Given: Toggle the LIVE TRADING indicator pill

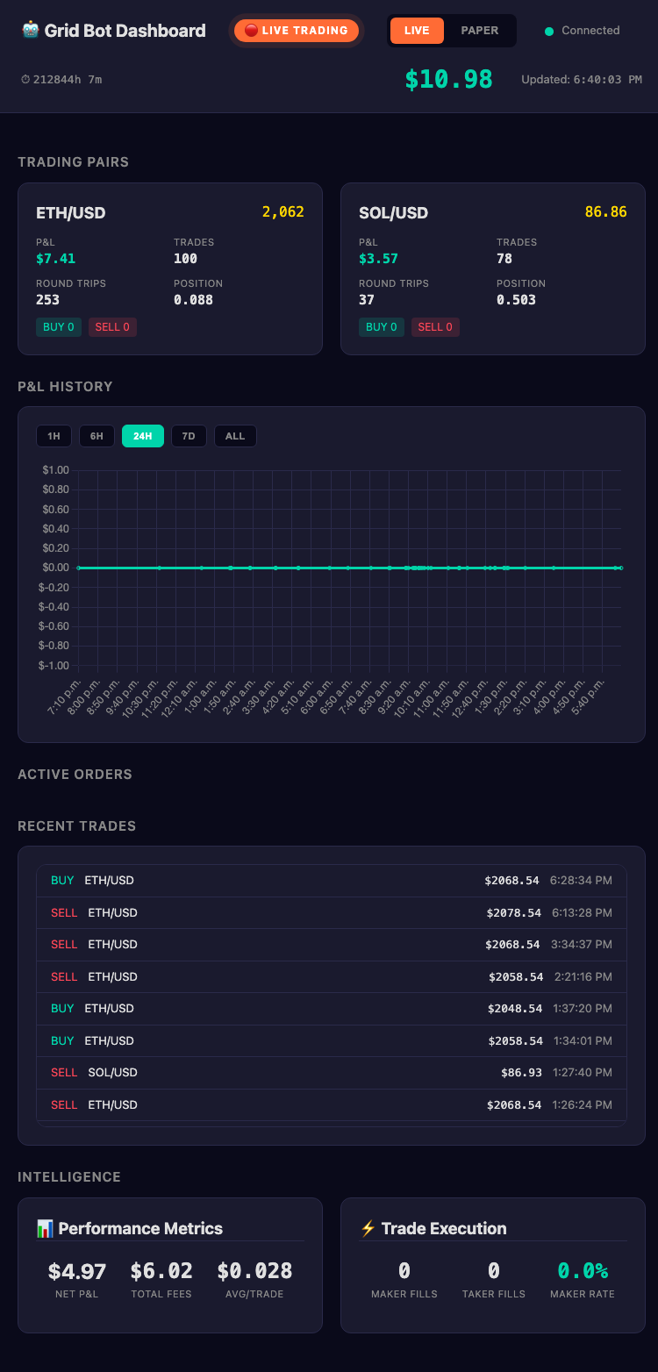Looking at the screenshot, I should tap(296, 30).
